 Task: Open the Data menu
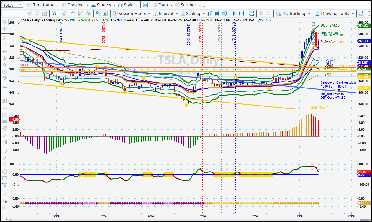click(163, 5)
